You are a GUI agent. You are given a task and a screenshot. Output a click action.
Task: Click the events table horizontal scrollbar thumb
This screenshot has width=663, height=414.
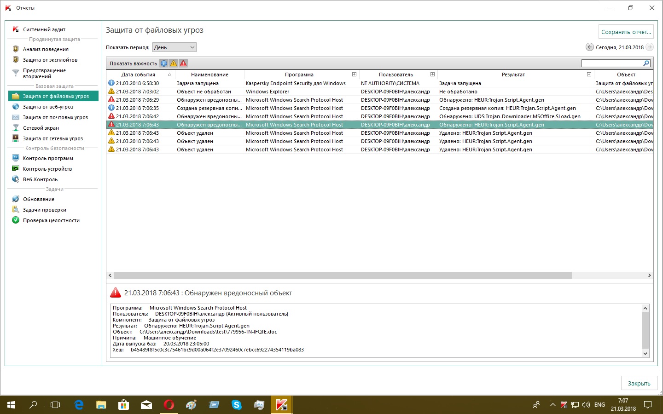343,275
